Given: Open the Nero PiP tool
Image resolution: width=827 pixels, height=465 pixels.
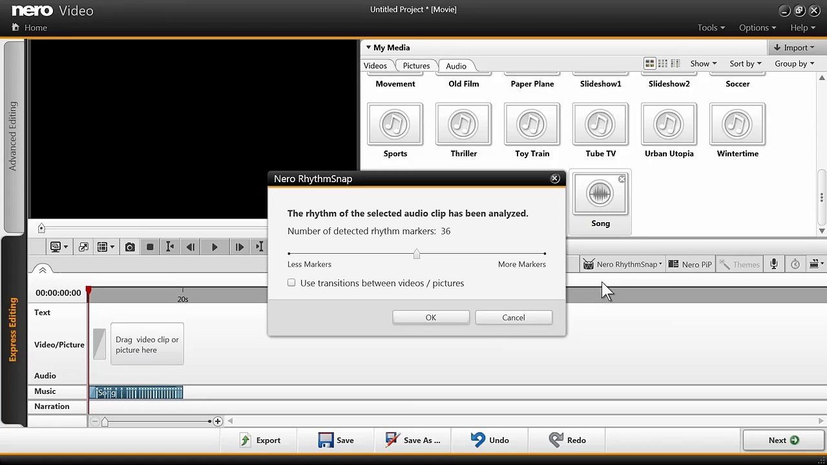Looking at the screenshot, I should coord(690,264).
